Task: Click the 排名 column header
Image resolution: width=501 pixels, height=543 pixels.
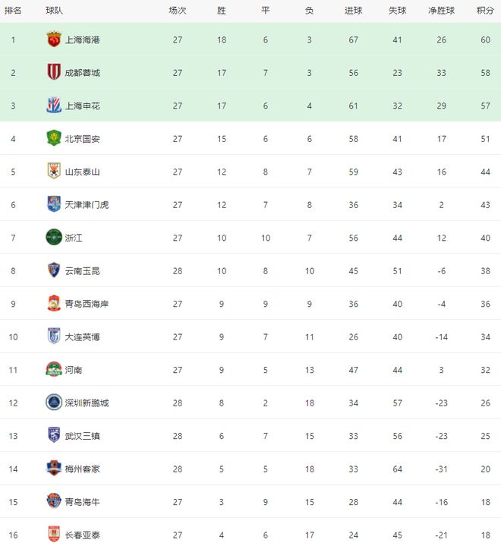Action: click(x=13, y=11)
